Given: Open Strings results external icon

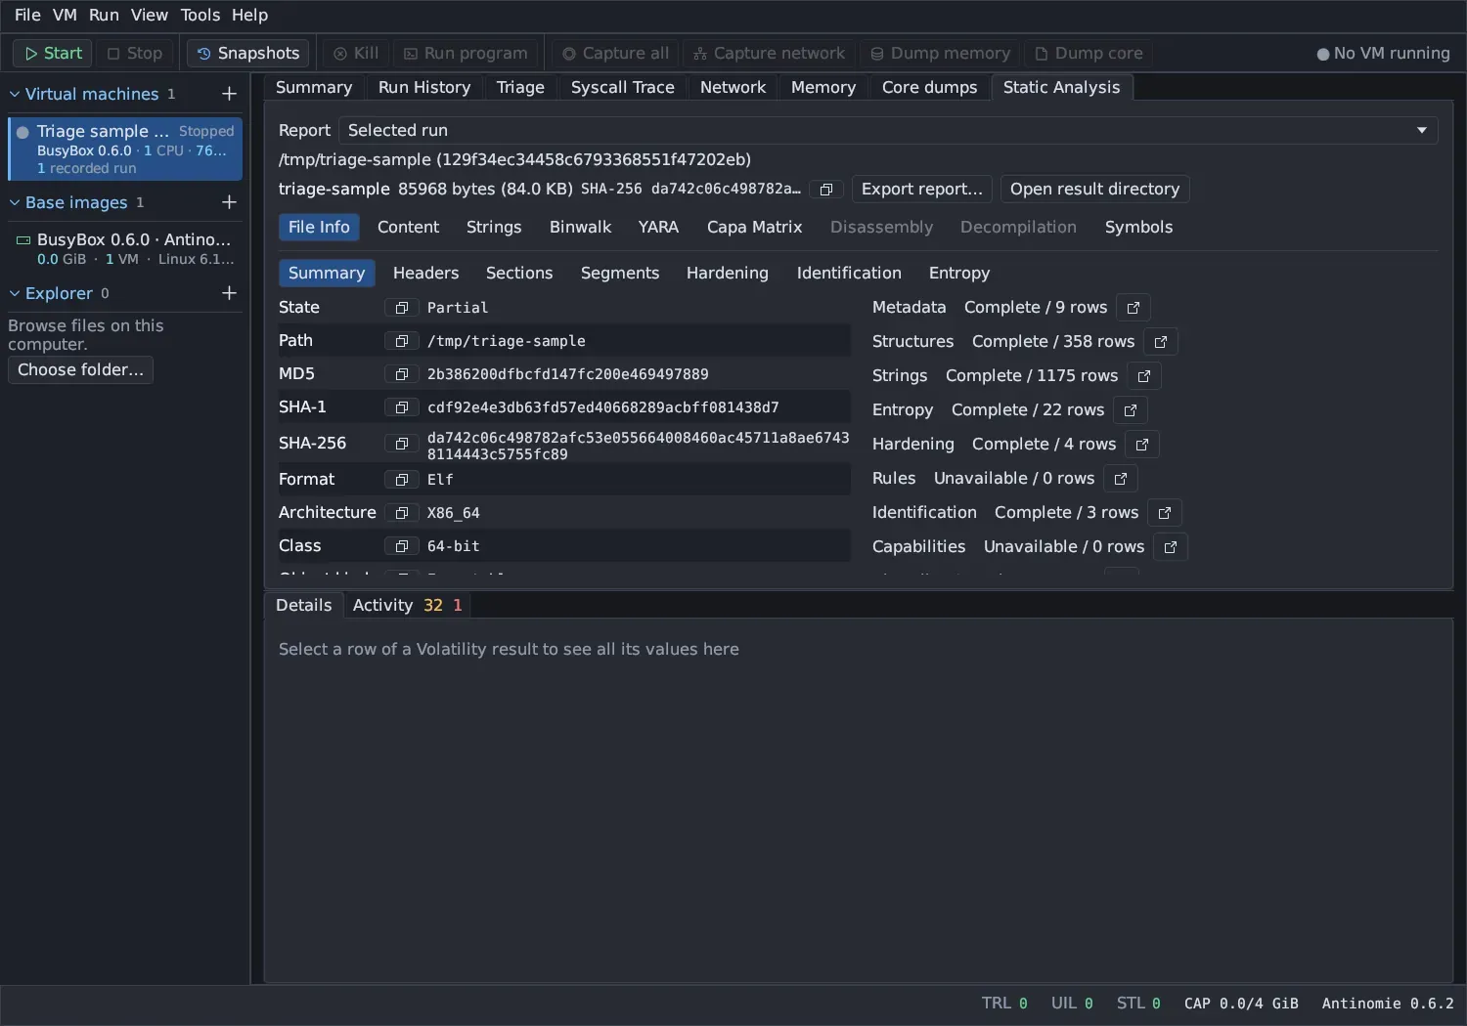Looking at the screenshot, I should coord(1144,376).
